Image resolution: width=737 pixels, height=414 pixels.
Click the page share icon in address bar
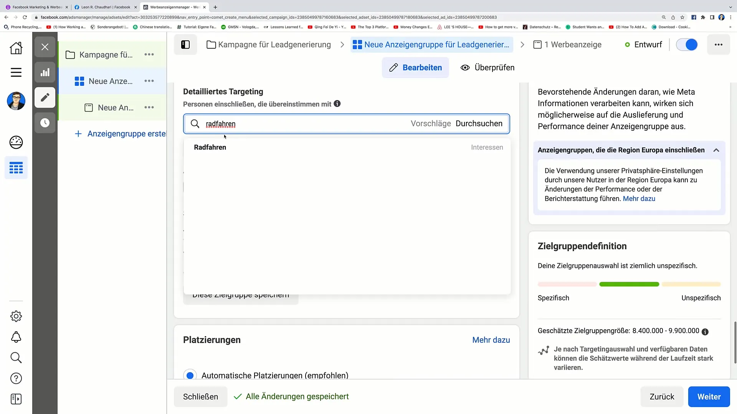coord(673,17)
